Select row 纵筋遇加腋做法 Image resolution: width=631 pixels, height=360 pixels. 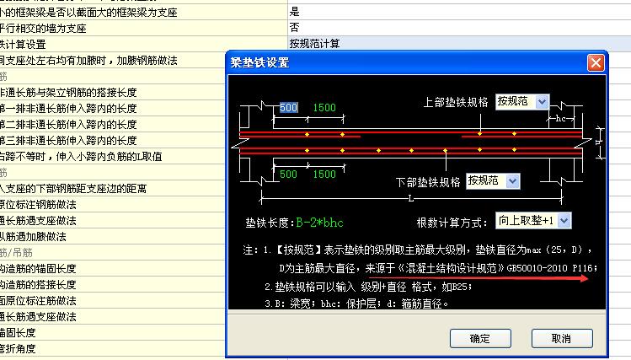point(112,236)
